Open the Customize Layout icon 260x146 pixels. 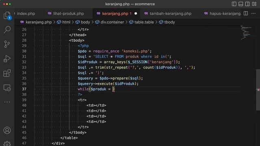click(254, 4)
